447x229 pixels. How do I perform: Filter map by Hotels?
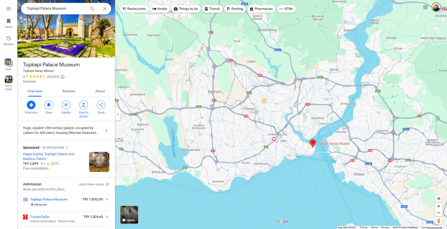point(160,9)
